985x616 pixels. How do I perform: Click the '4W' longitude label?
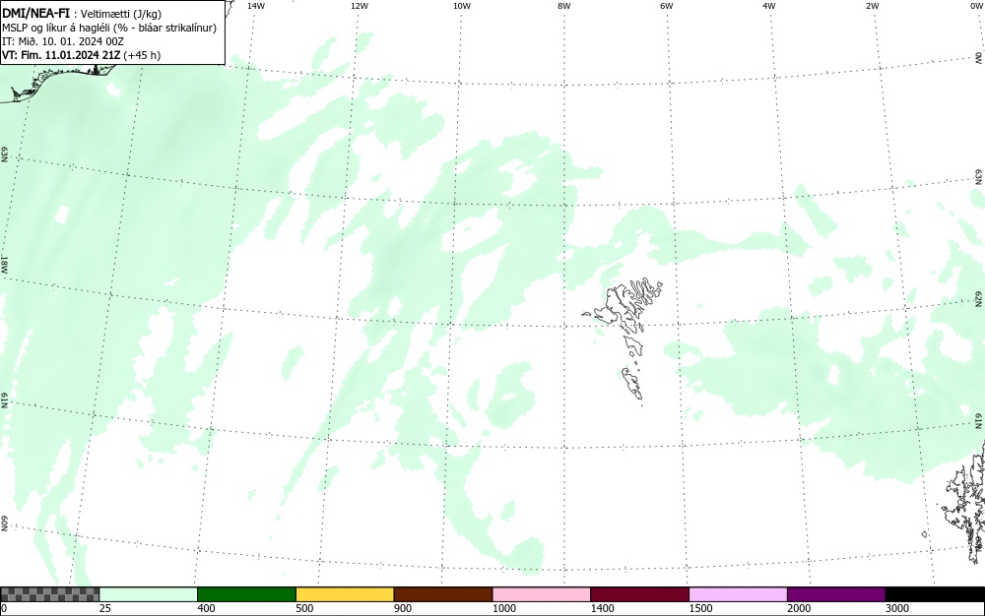click(x=769, y=6)
